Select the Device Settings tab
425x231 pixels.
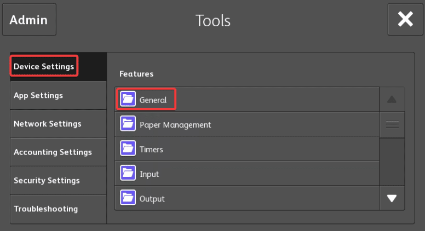point(44,67)
